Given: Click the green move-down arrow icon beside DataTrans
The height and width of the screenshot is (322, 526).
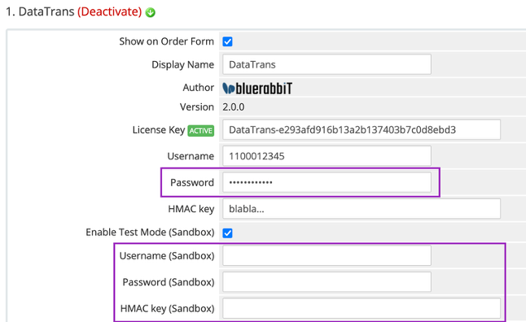Looking at the screenshot, I should click(151, 12).
